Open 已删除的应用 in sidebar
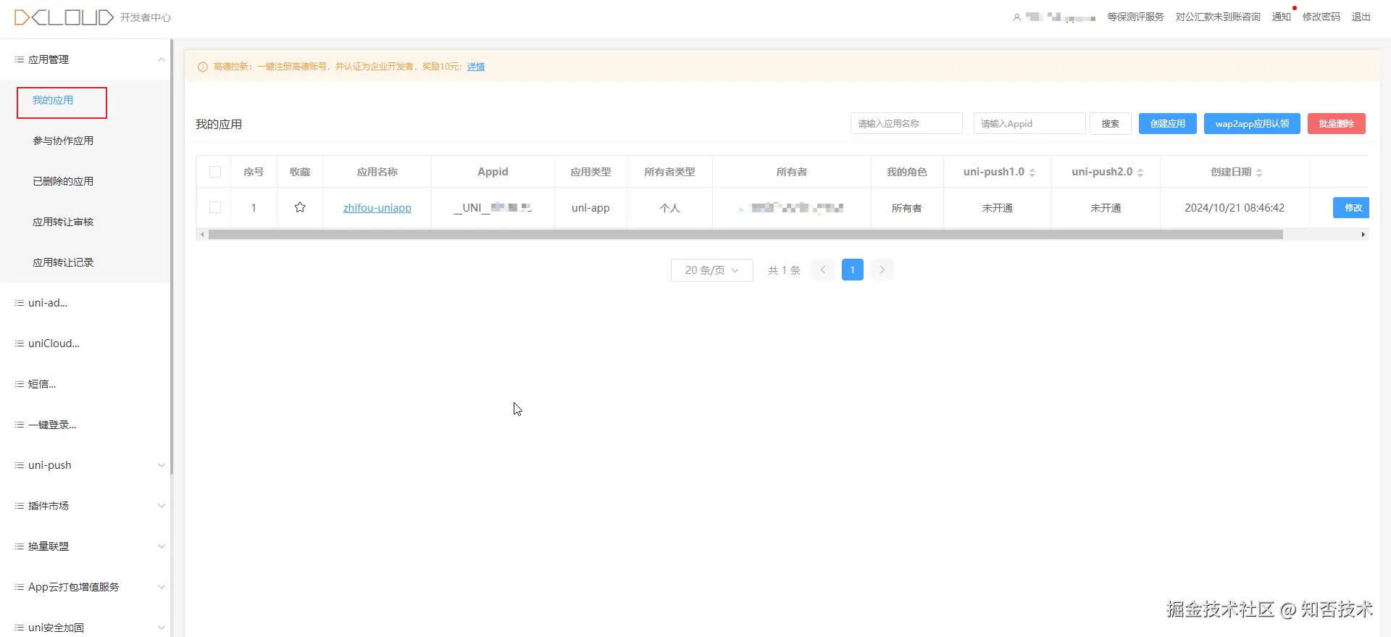This screenshot has height=637, width=1391. [x=63, y=181]
